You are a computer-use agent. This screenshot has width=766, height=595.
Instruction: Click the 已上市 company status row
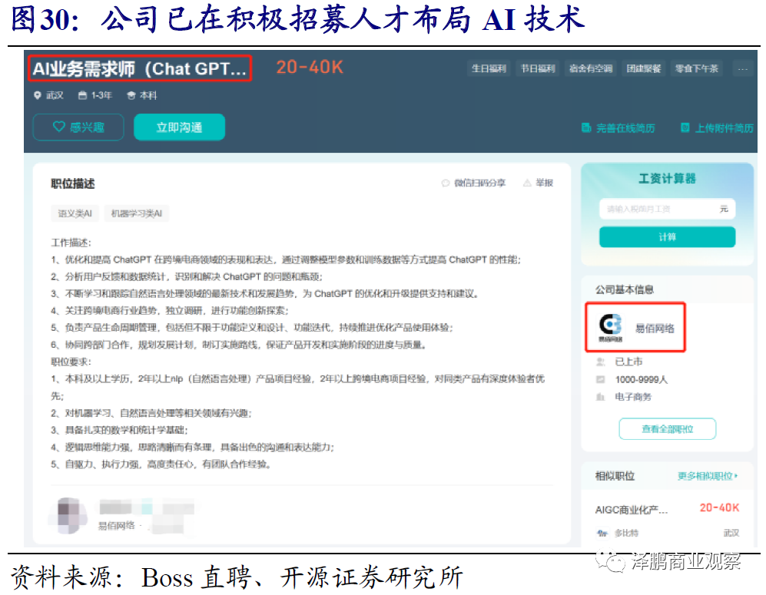point(619,362)
